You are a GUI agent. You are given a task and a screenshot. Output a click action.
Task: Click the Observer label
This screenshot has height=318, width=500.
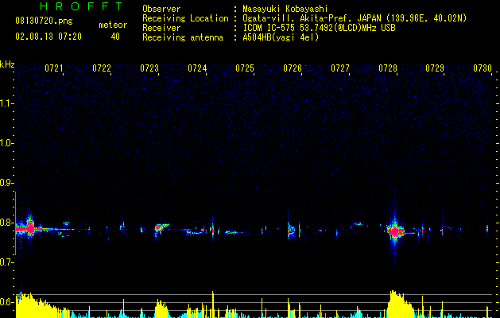(x=161, y=9)
